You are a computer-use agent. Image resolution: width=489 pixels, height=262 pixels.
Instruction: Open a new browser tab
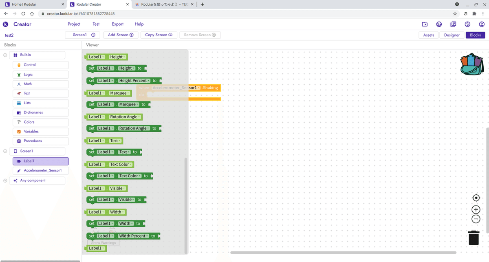[x=203, y=4]
